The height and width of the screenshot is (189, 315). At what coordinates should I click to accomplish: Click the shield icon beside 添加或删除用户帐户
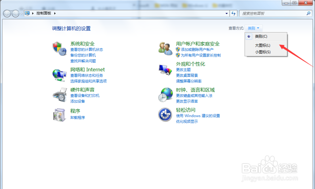(x=178, y=49)
